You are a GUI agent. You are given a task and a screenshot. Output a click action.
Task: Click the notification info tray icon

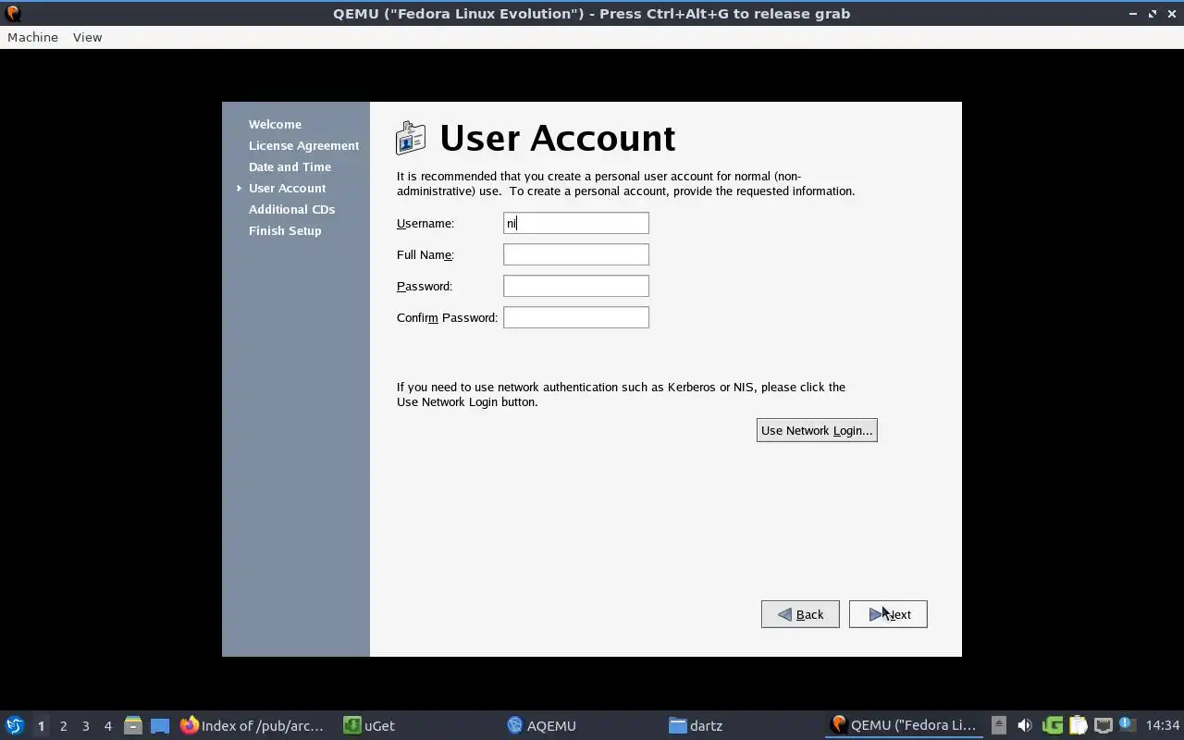[1127, 724]
